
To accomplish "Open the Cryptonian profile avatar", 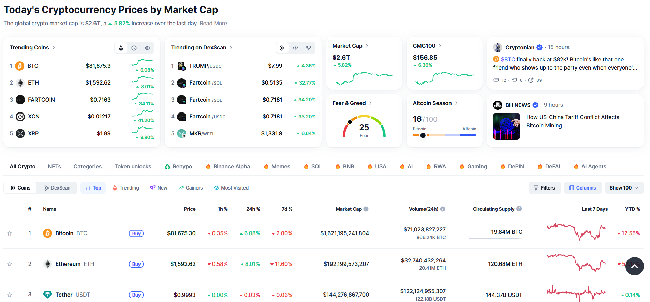I will [498, 47].
